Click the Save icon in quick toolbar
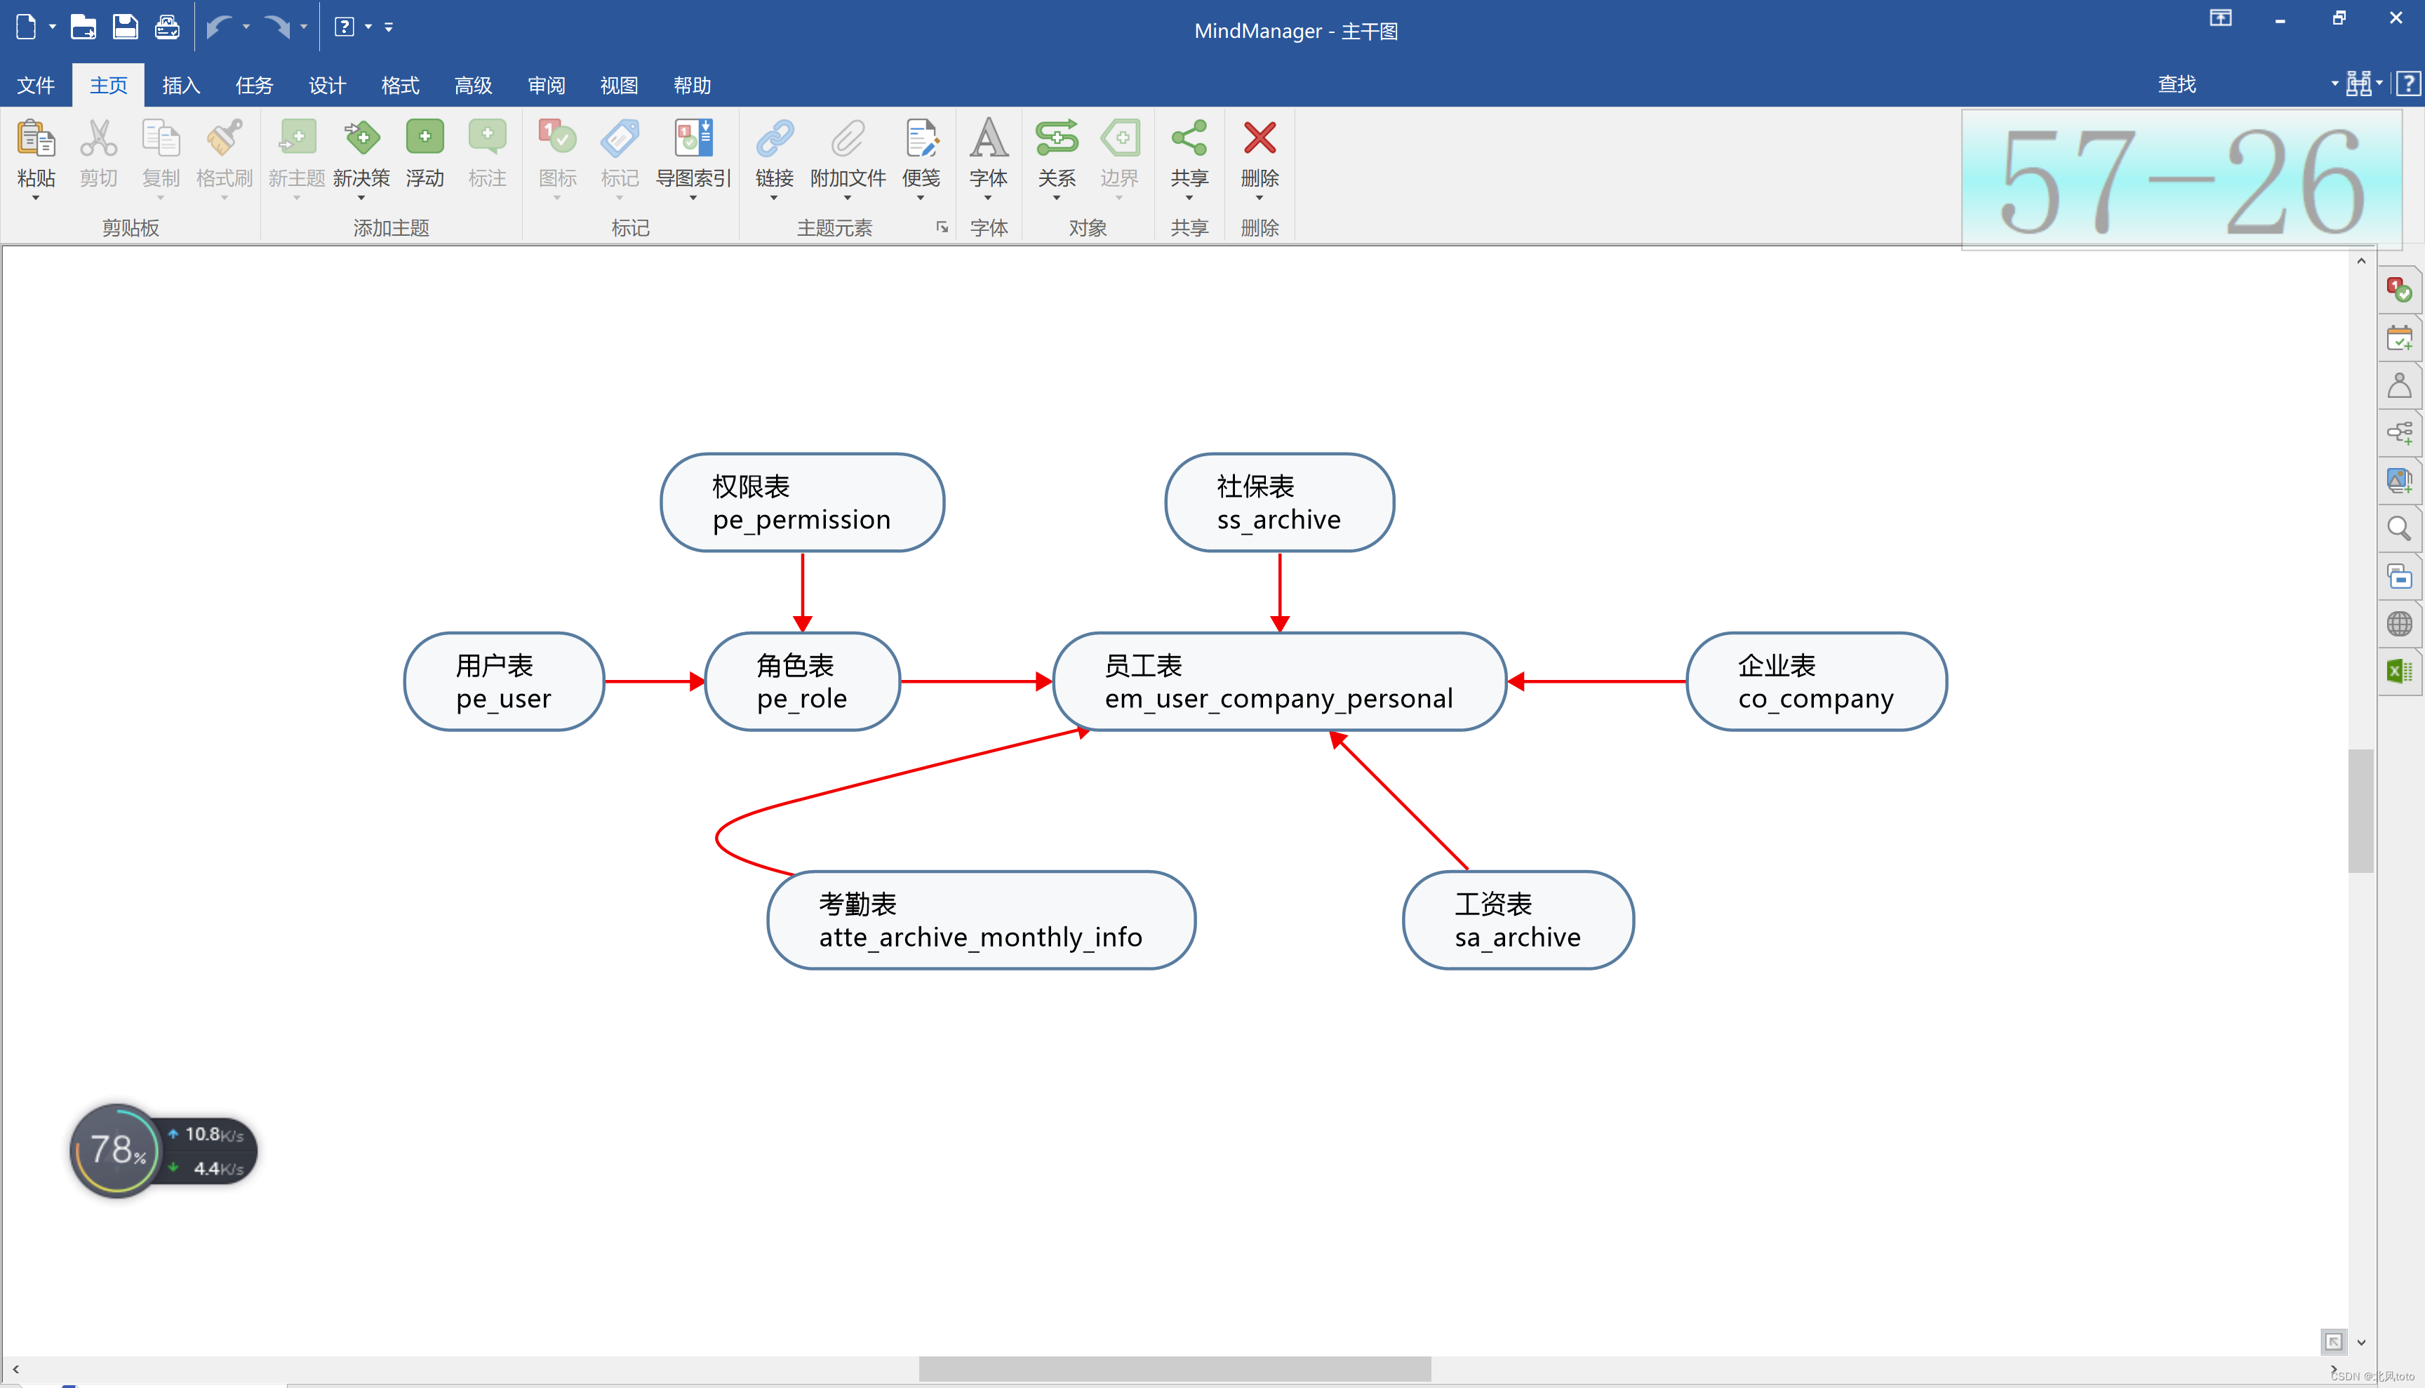Viewport: 2425px width, 1388px height. coord(125,27)
